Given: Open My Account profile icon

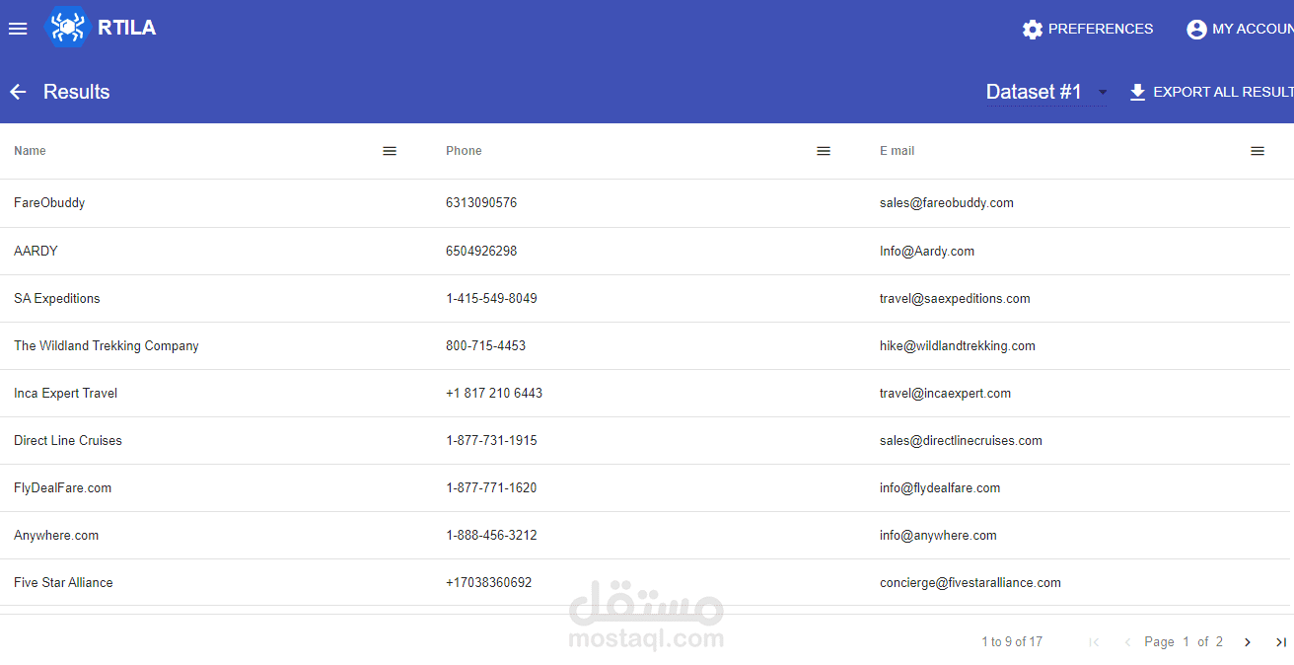Looking at the screenshot, I should click(1196, 30).
